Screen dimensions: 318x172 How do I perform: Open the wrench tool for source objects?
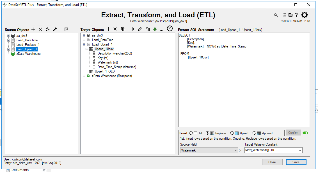pos(54,29)
